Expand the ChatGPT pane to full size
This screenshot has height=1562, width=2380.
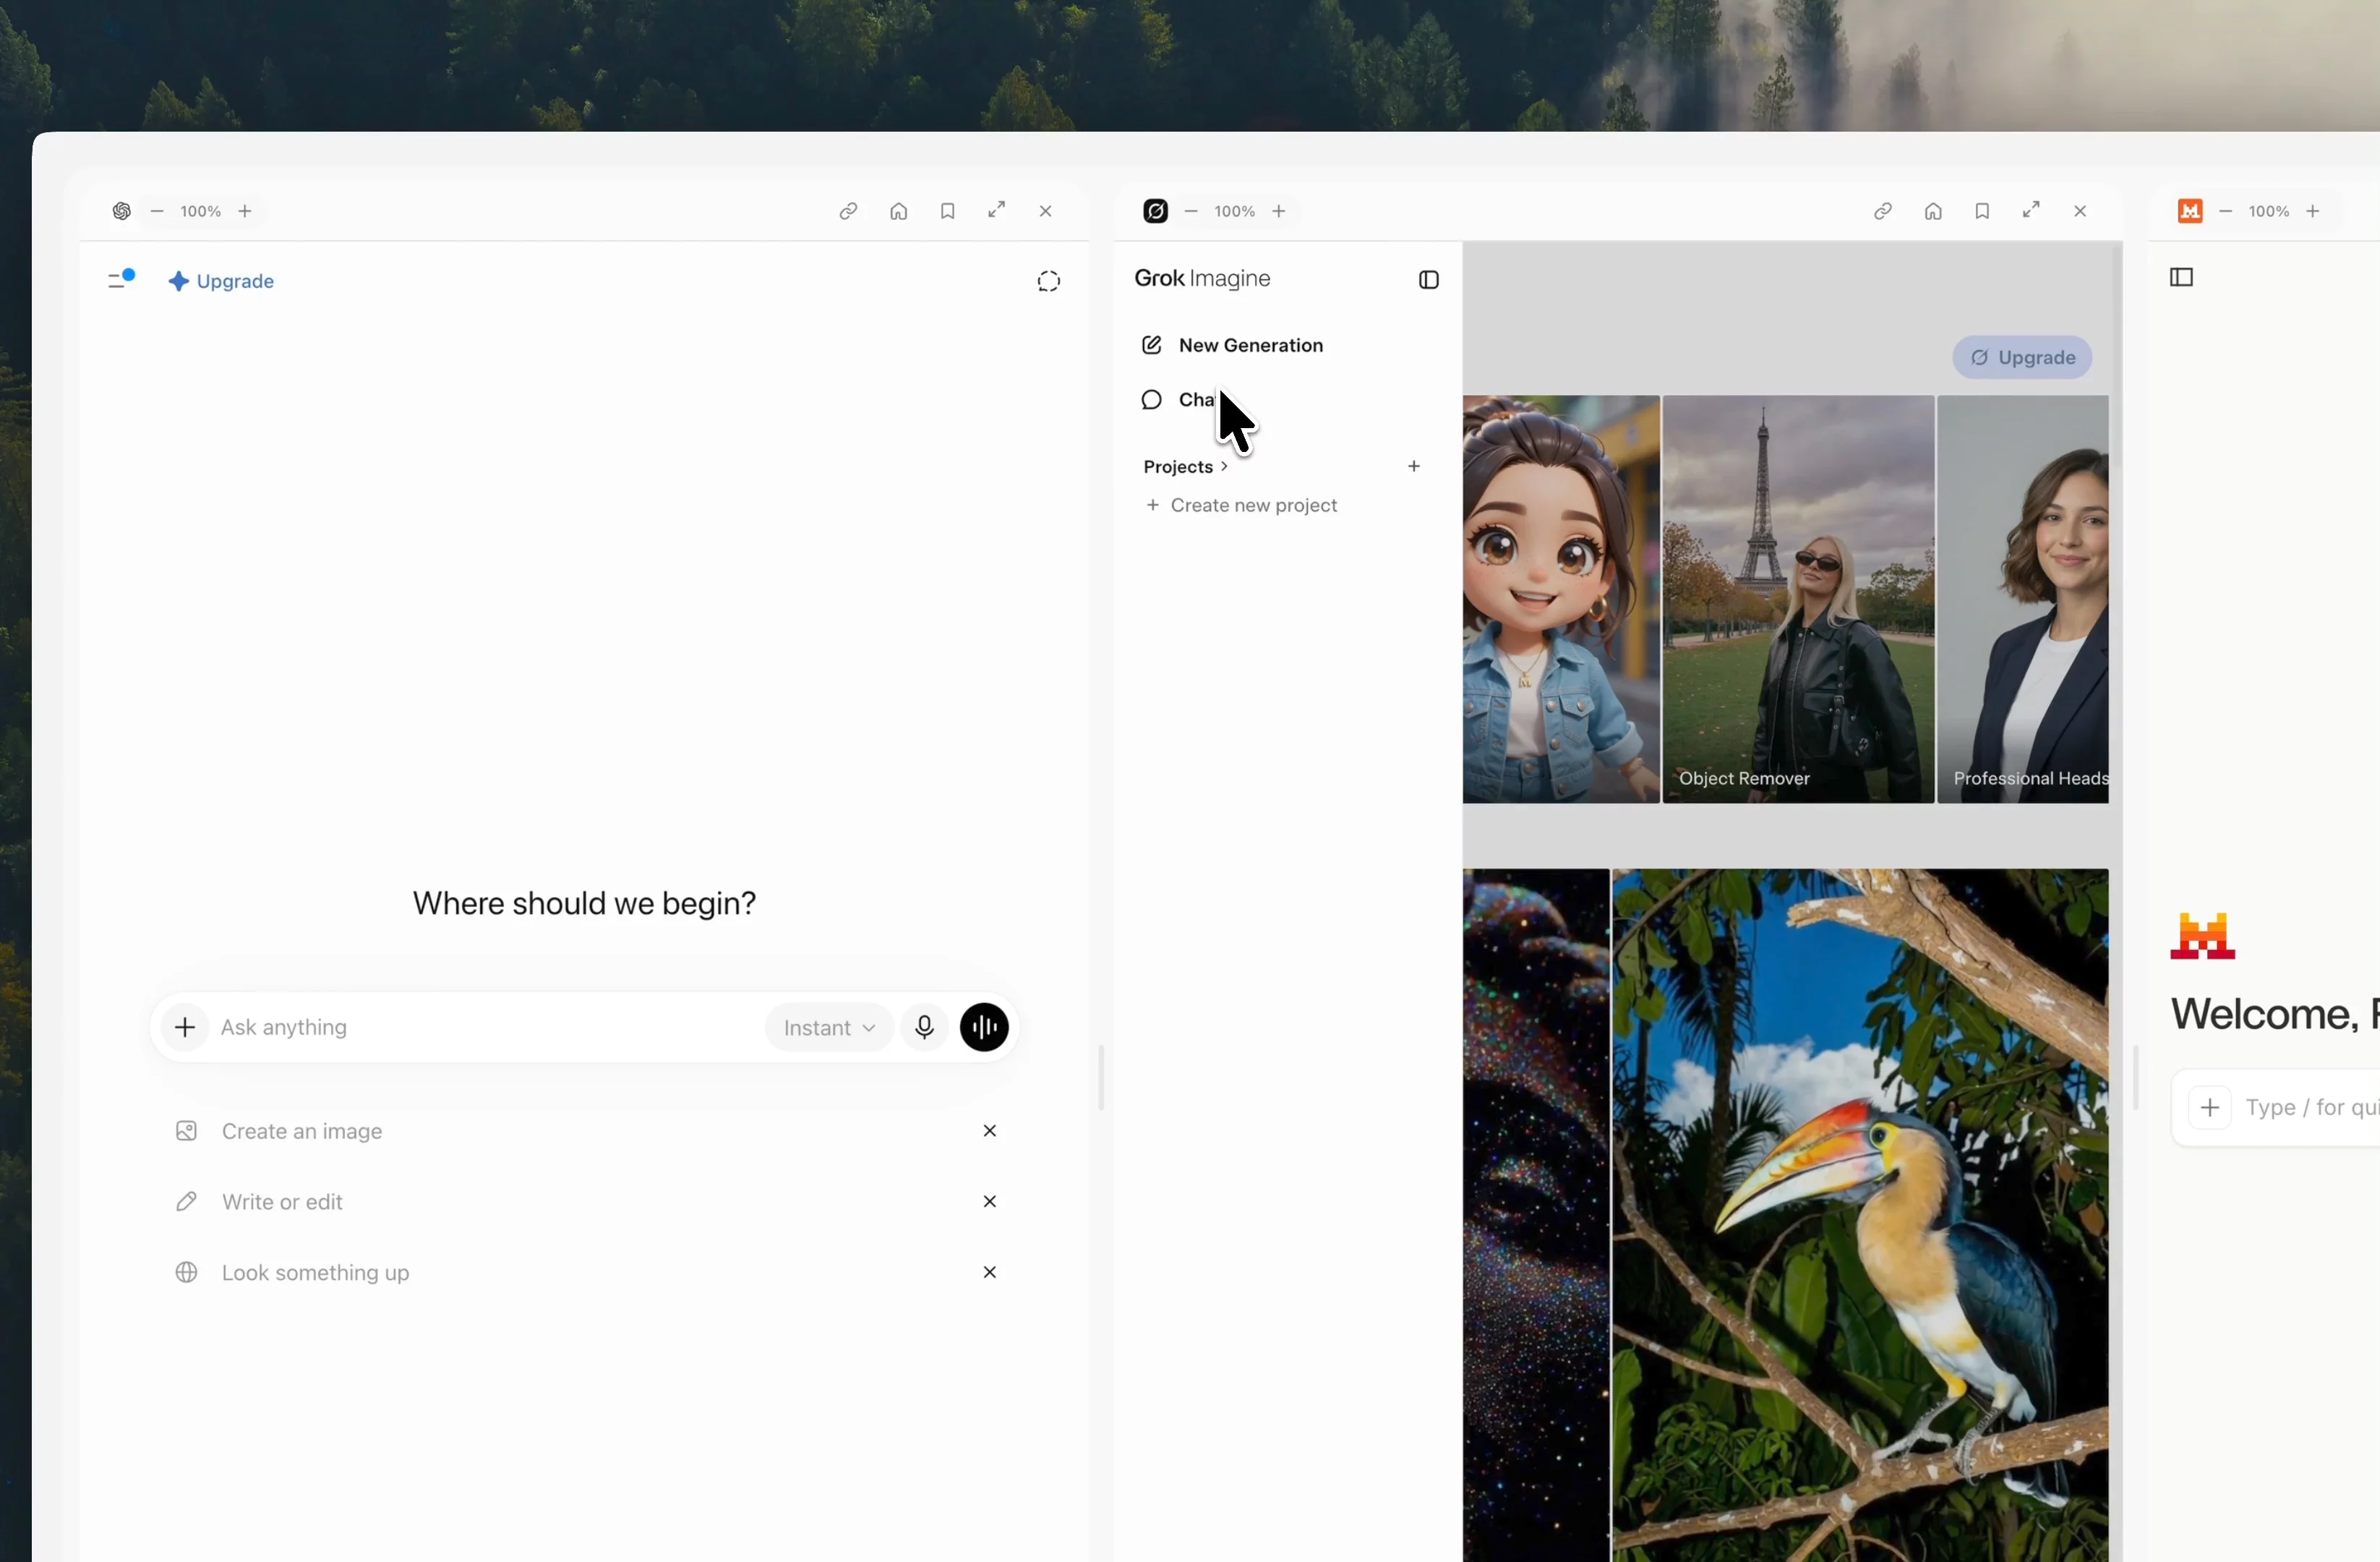click(997, 210)
